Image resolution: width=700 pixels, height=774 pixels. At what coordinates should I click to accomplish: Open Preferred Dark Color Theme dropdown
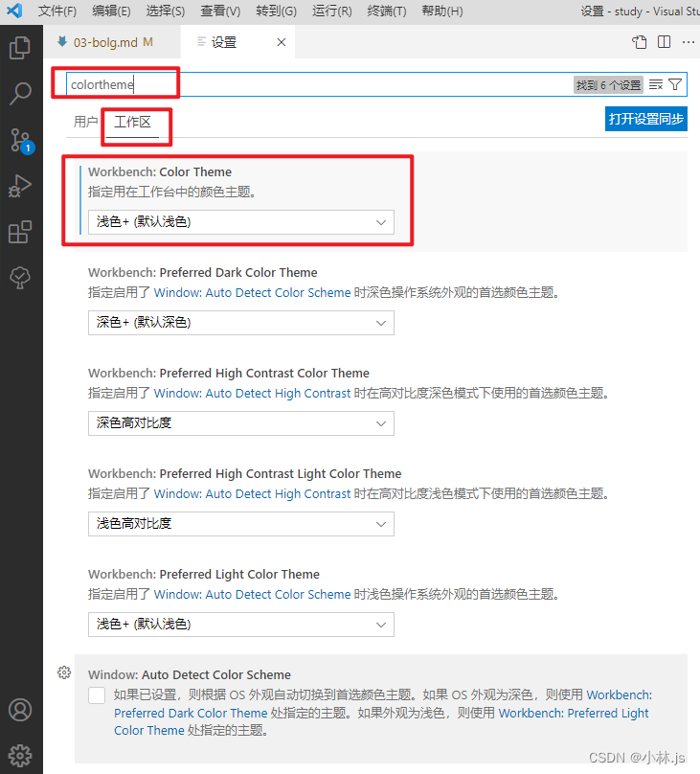point(241,323)
